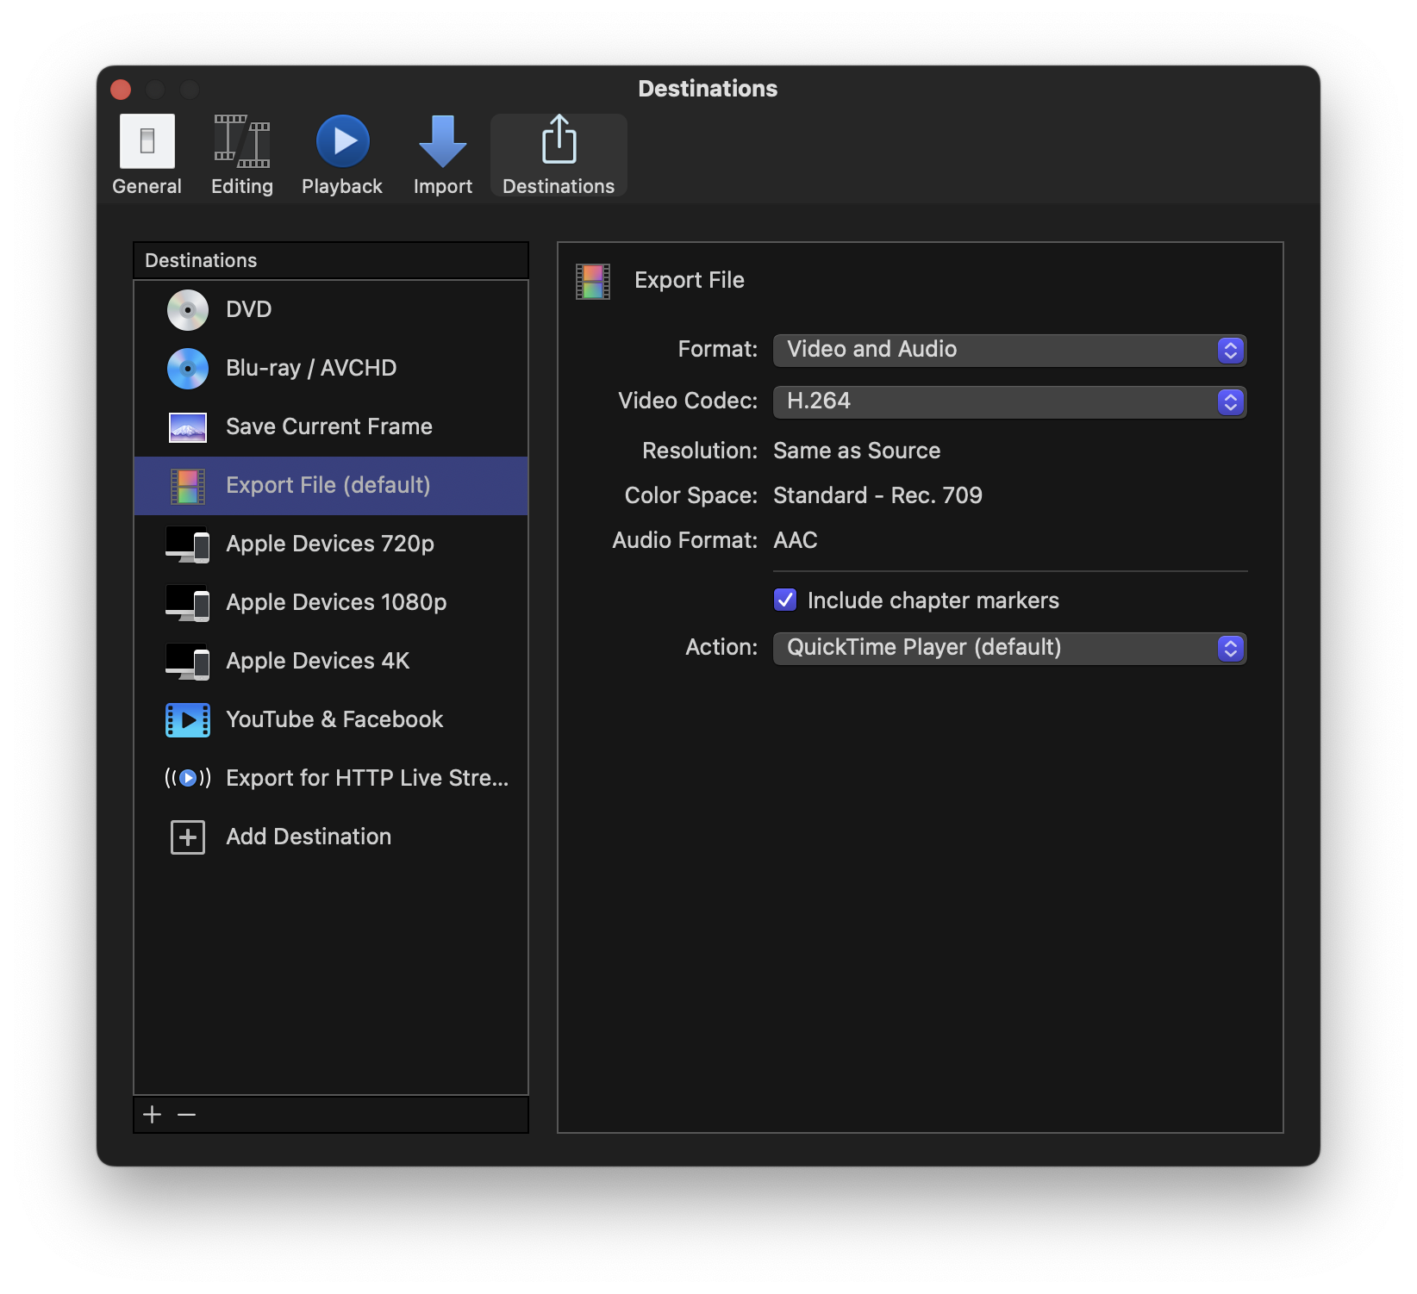The height and width of the screenshot is (1294, 1417).
Task: Click the Destinations list column header
Action: click(331, 261)
